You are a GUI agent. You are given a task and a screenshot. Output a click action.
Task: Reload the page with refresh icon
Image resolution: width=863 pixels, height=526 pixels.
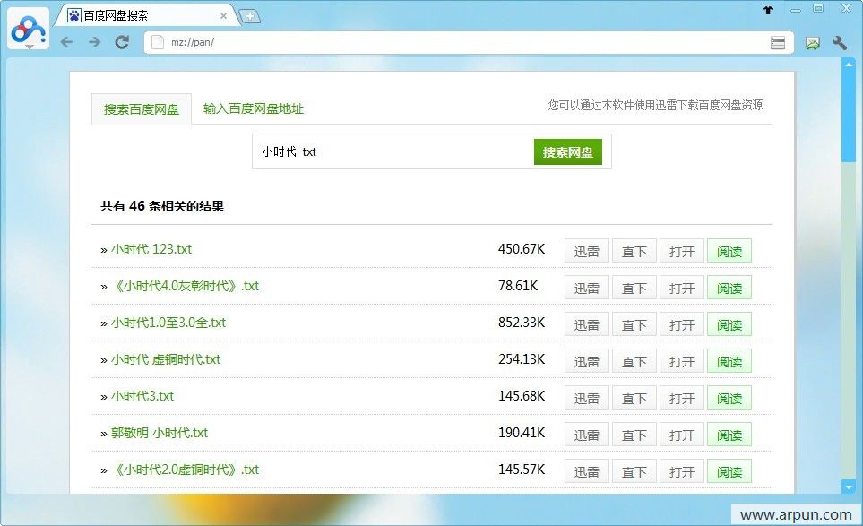pyautogui.click(x=123, y=42)
